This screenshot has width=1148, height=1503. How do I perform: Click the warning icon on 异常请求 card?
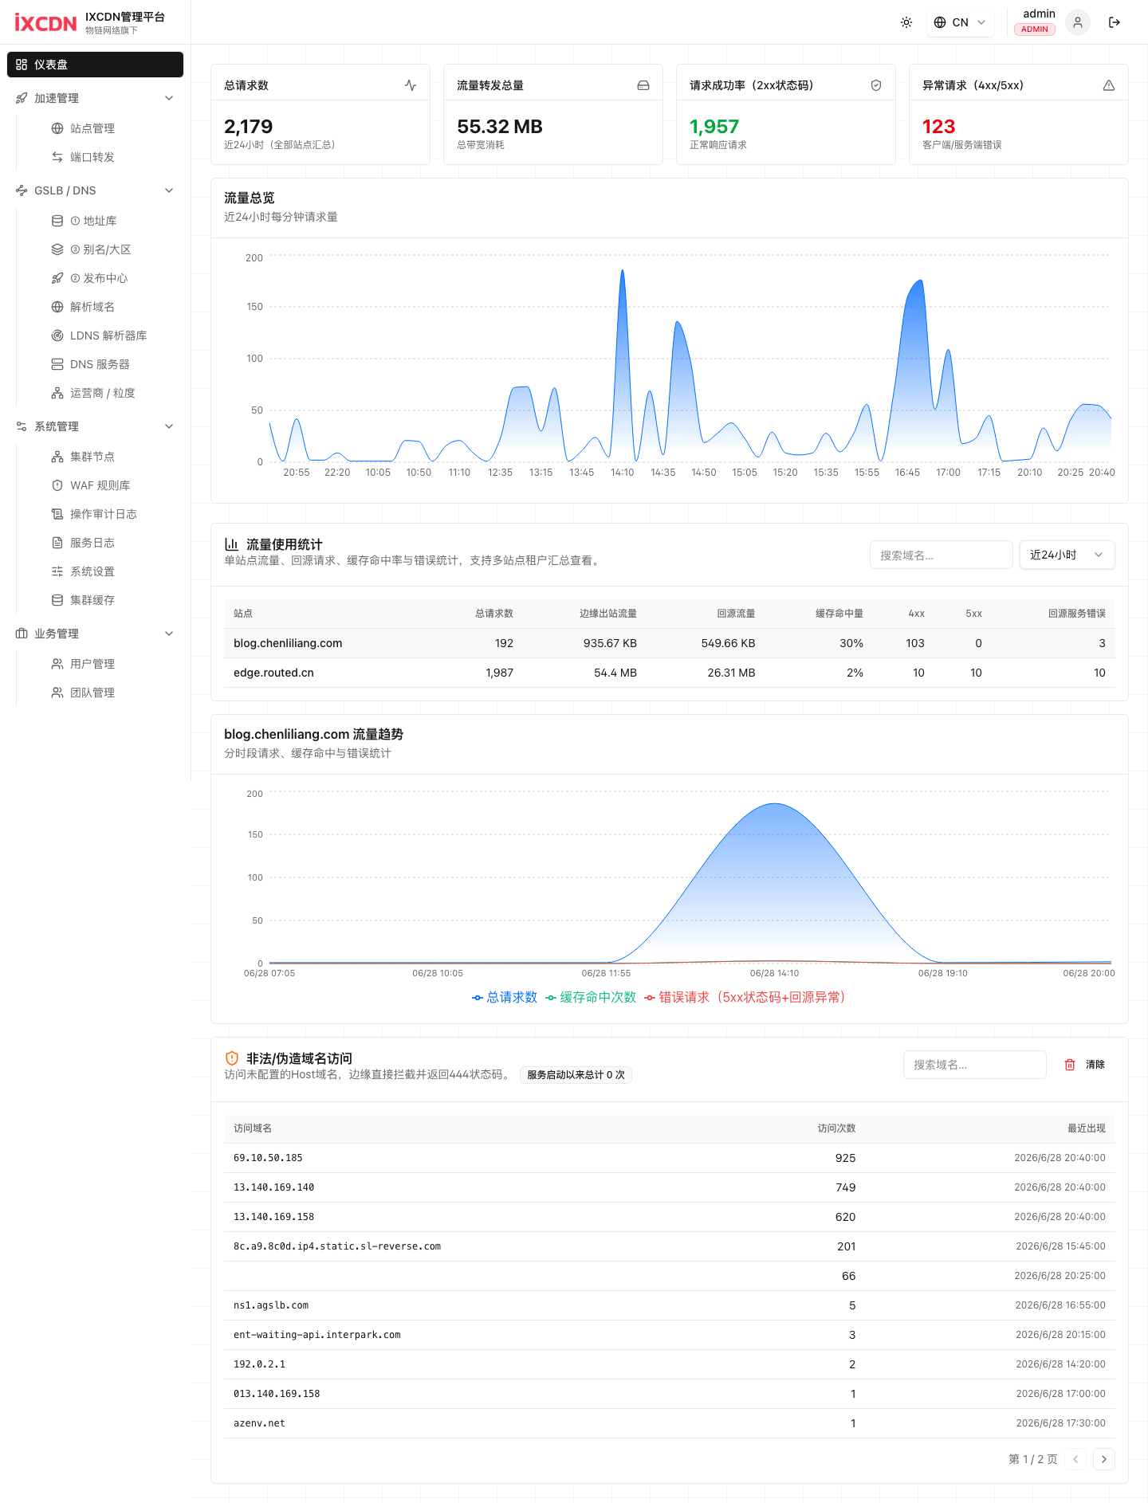coord(1109,85)
